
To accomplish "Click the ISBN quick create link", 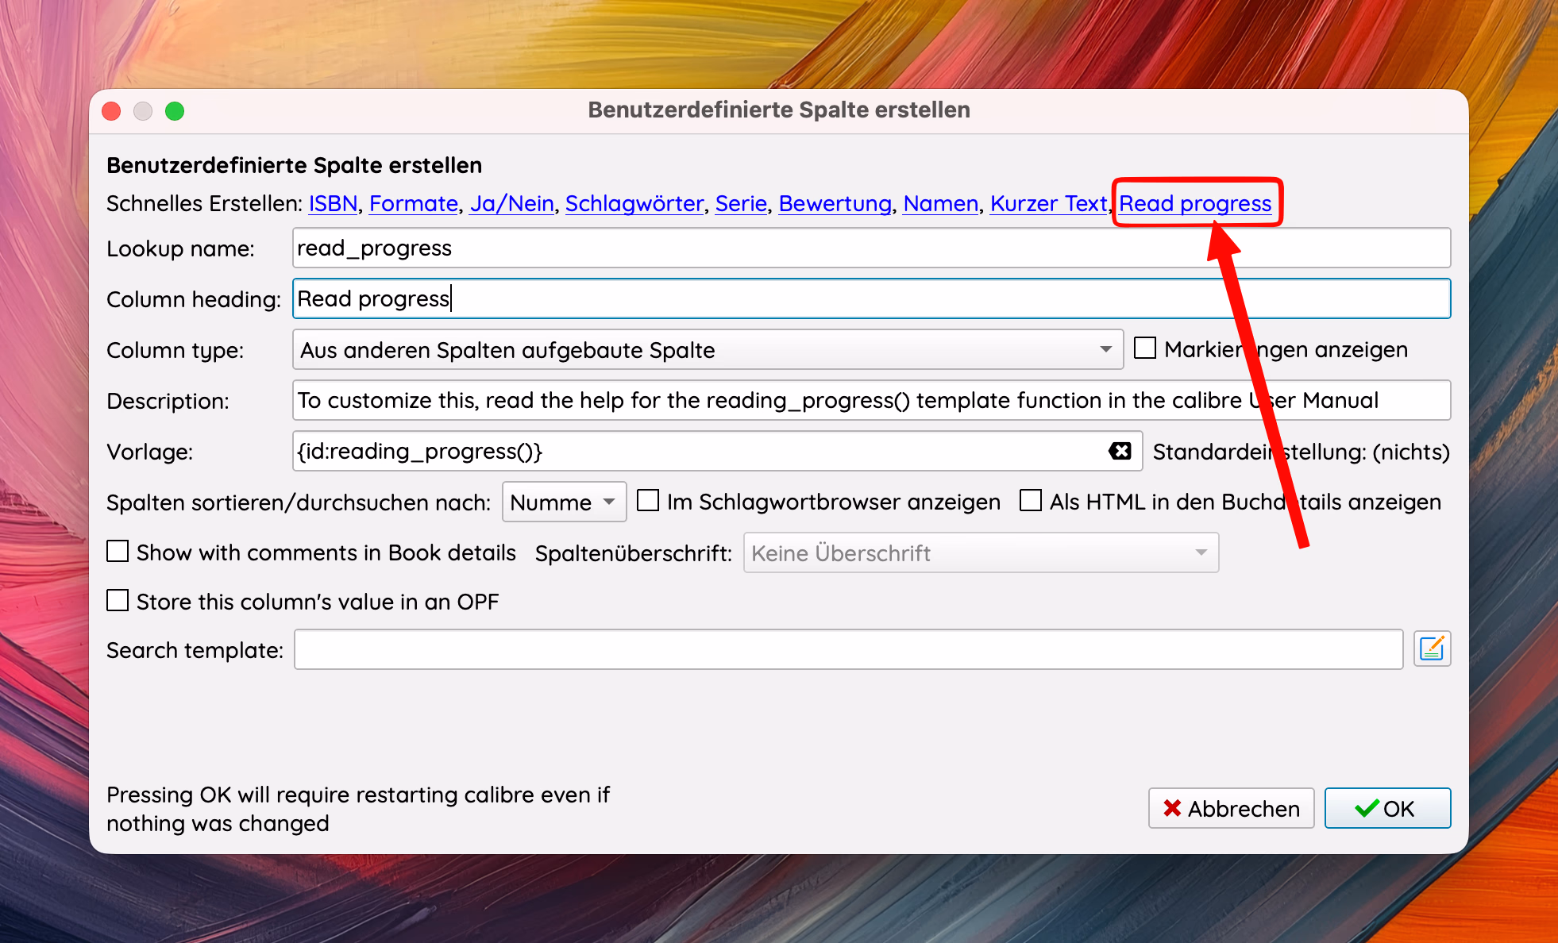I will coord(333,204).
